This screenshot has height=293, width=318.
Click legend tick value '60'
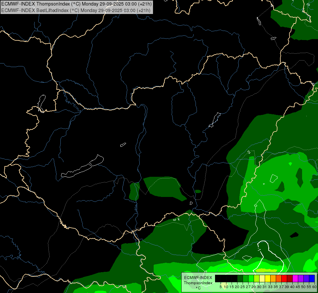pos(314,287)
